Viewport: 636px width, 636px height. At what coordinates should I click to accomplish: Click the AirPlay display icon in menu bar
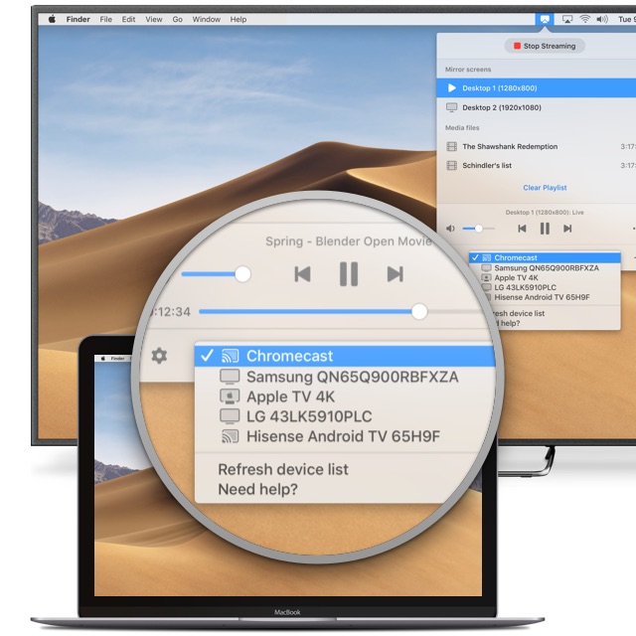pyautogui.click(x=567, y=19)
